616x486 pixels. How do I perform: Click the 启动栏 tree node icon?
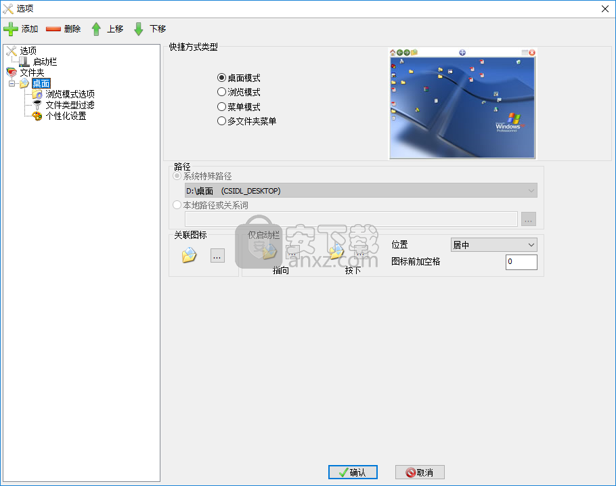[x=24, y=62]
